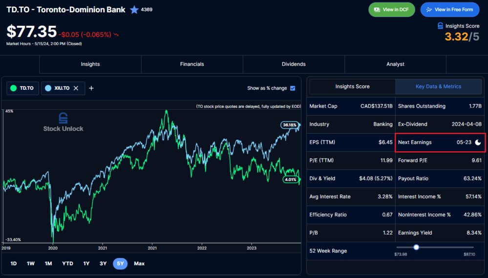This screenshot has width=488, height=278.
Task: Remove XIU.TO comparison with X icon
Action: pos(76,88)
